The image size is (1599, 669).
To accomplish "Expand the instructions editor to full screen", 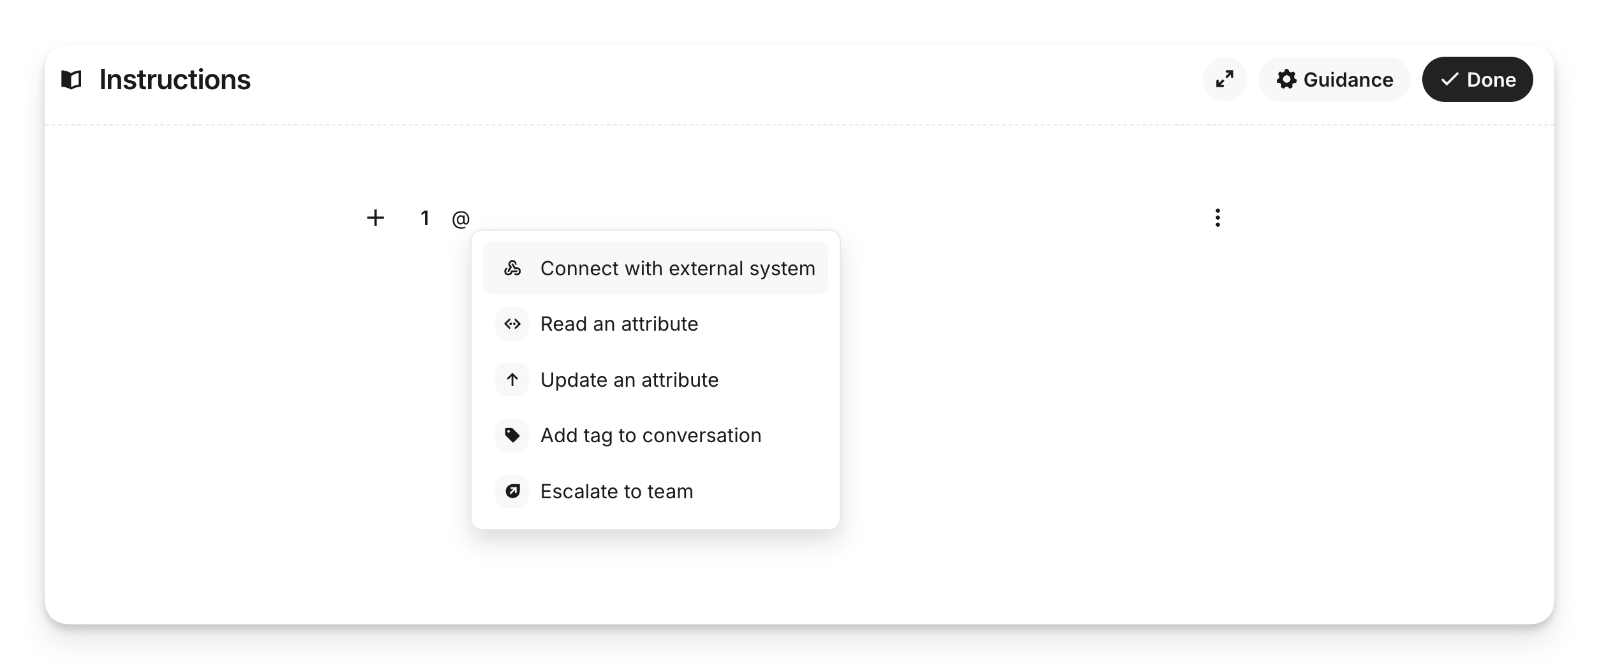I will (x=1224, y=80).
